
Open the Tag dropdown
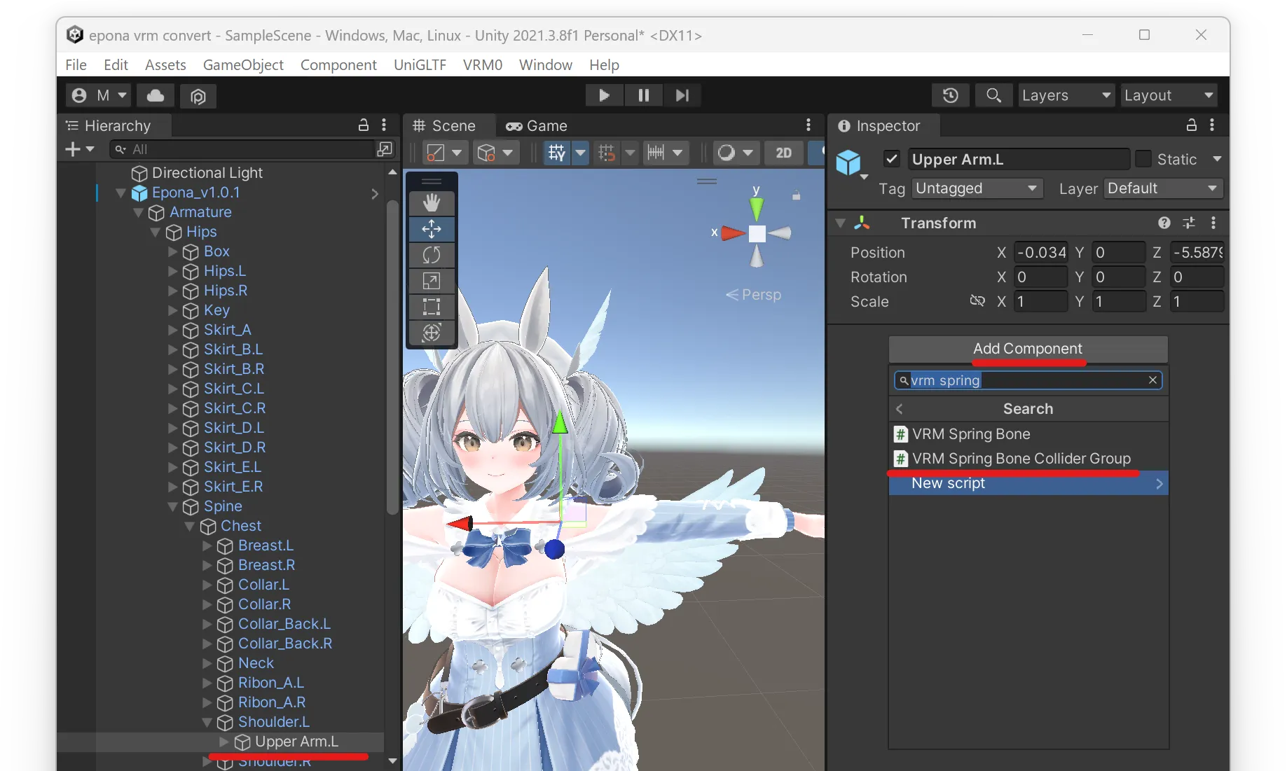click(x=977, y=188)
